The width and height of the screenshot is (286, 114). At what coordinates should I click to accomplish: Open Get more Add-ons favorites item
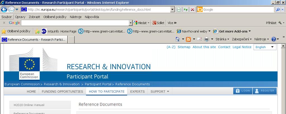232,31
